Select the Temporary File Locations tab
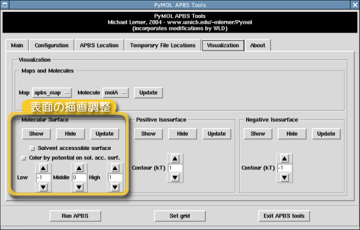The image size is (360, 230). [x=163, y=46]
